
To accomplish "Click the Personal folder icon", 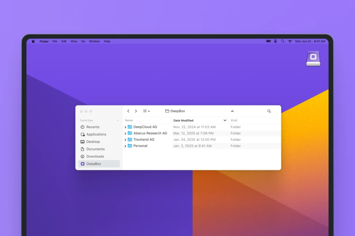I will [x=130, y=146].
